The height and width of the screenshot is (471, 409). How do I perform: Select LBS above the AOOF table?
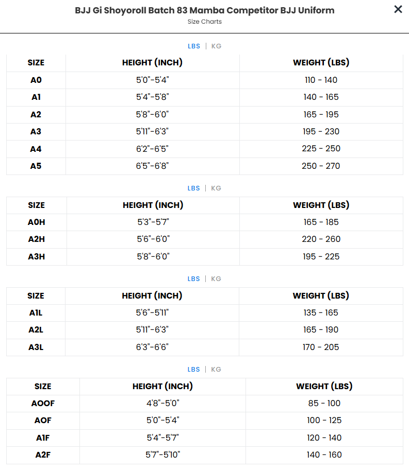194,370
